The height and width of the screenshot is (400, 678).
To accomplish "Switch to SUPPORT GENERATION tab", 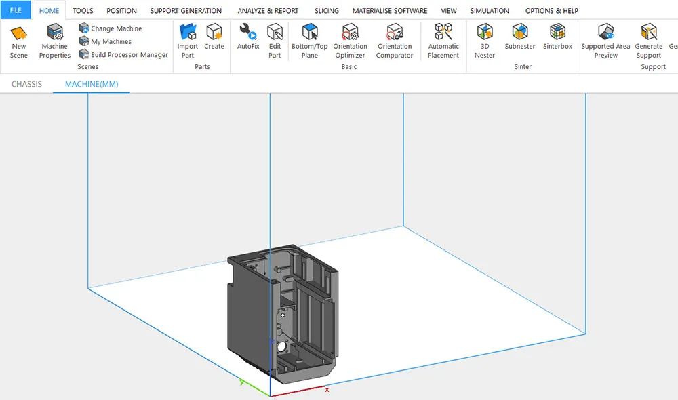I will [x=186, y=11].
